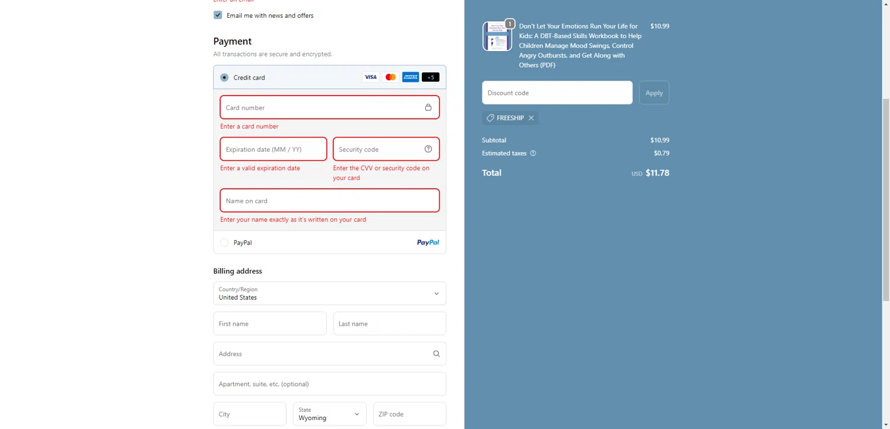Image resolution: width=890 pixels, height=429 pixels.
Task: Show the +5 more card types badge
Action: [x=431, y=77]
